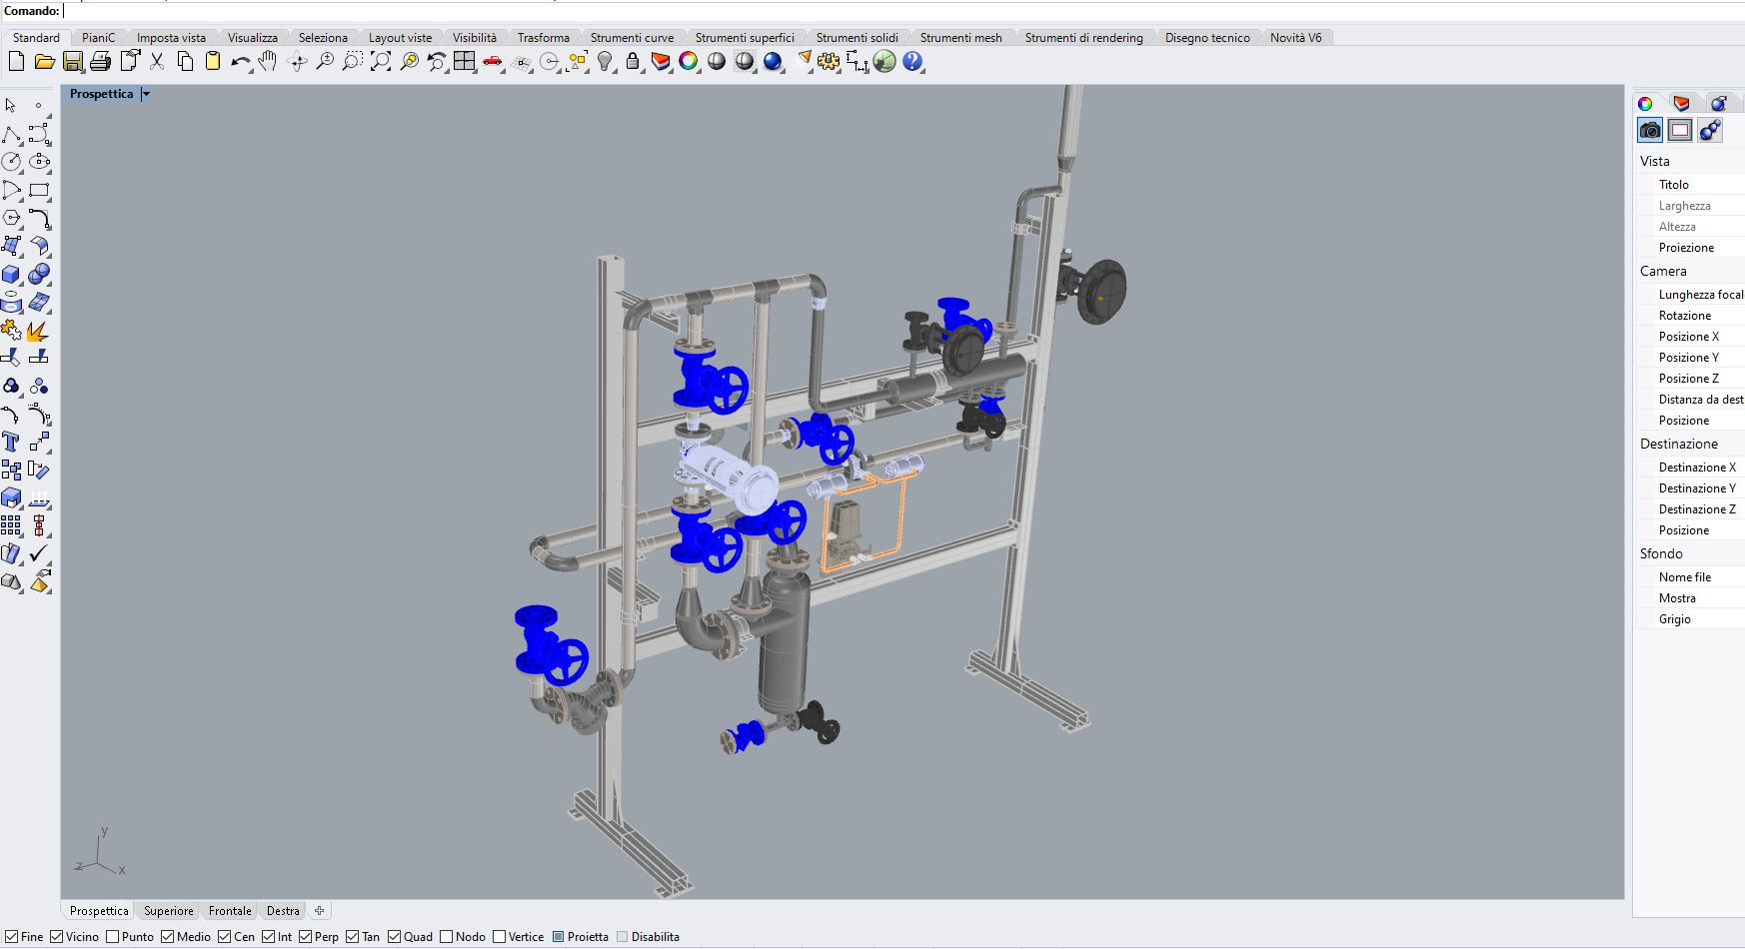Switch to the Destra viewport tab
This screenshot has height=949, width=1745.
coord(283,911)
